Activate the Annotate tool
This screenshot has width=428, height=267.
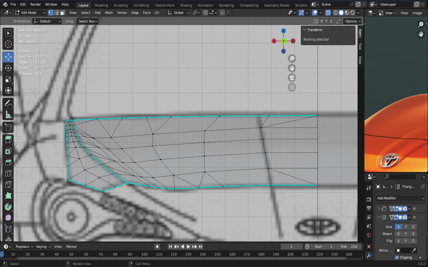point(8,103)
